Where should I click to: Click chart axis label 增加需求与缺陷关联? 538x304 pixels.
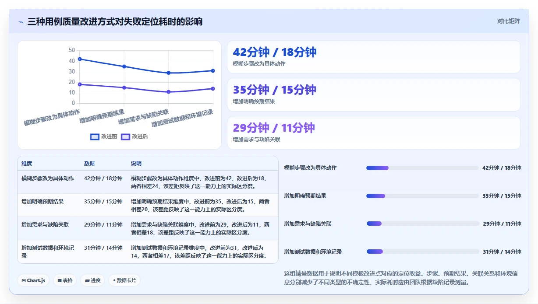click(x=143, y=117)
